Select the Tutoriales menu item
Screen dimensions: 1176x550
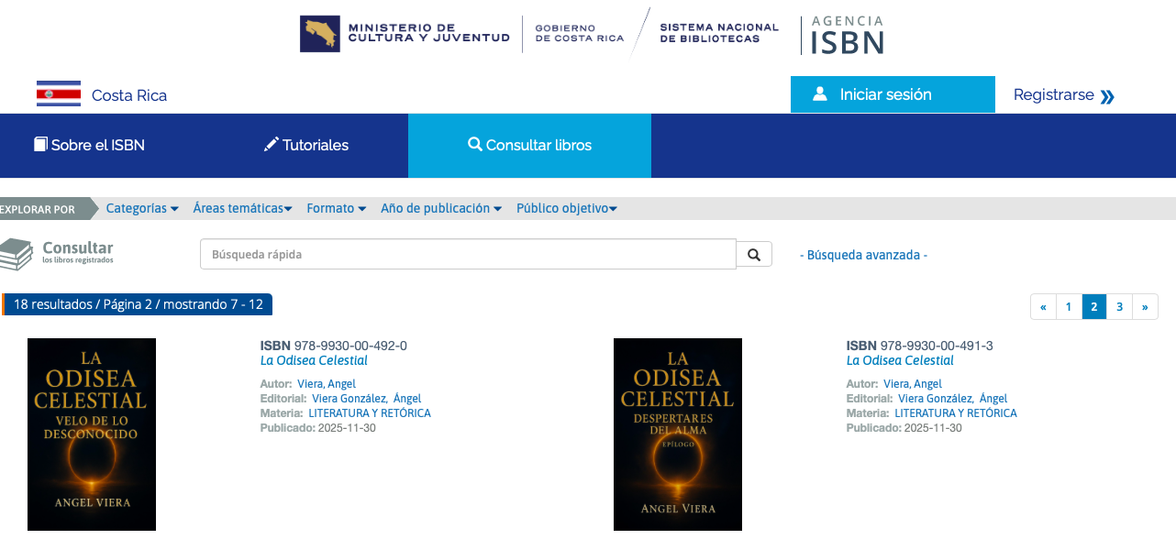click(x=306, y=145)
